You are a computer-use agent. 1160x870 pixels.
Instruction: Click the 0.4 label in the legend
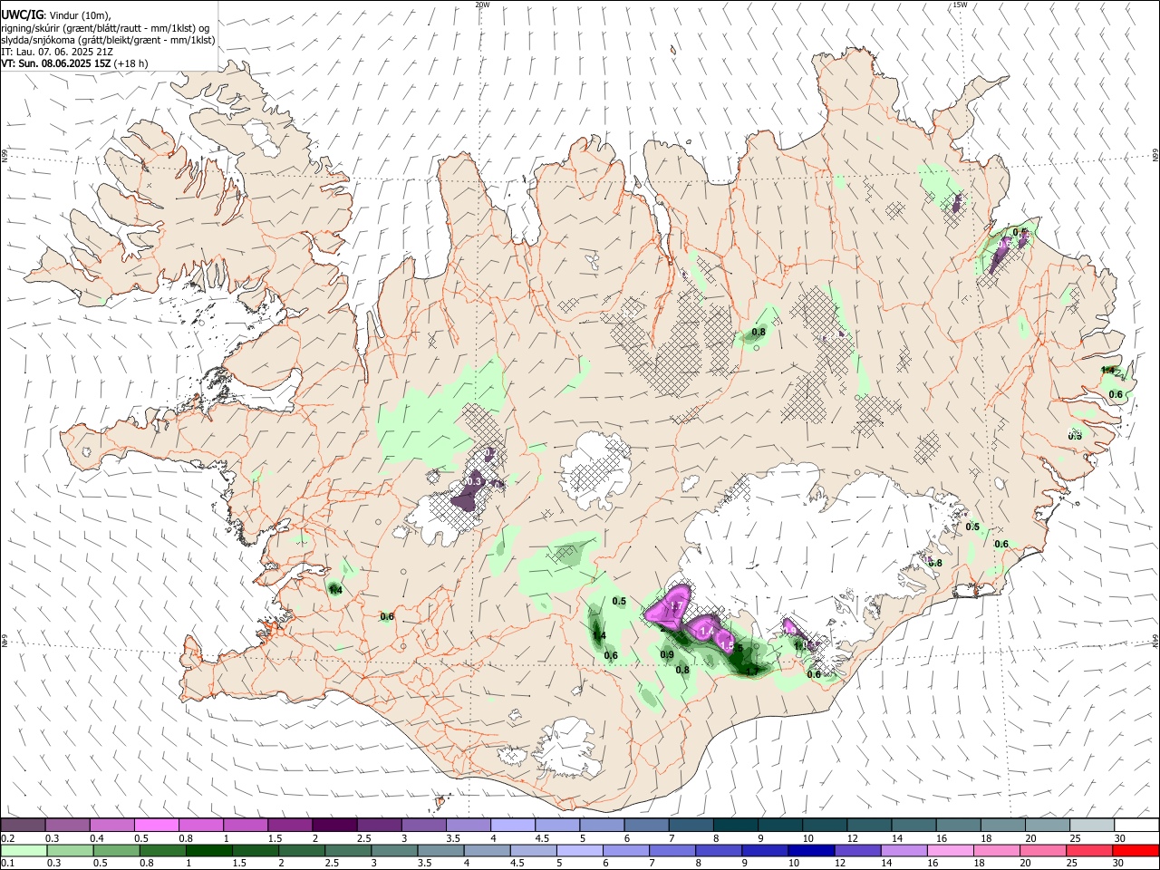[96, 838]
